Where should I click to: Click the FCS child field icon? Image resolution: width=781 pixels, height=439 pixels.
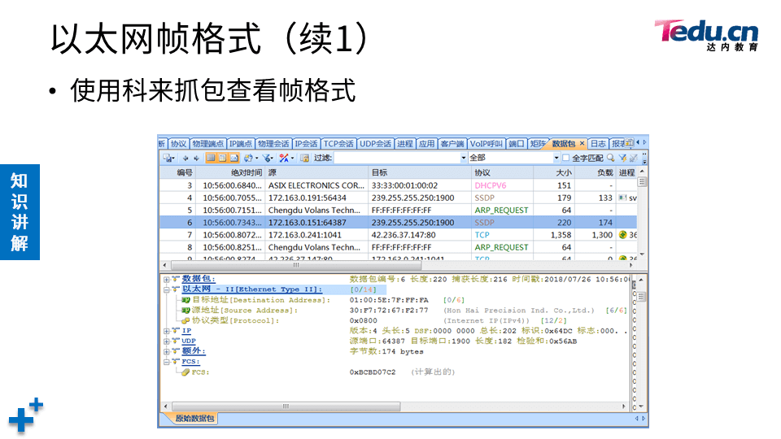[x=185, y=372]
